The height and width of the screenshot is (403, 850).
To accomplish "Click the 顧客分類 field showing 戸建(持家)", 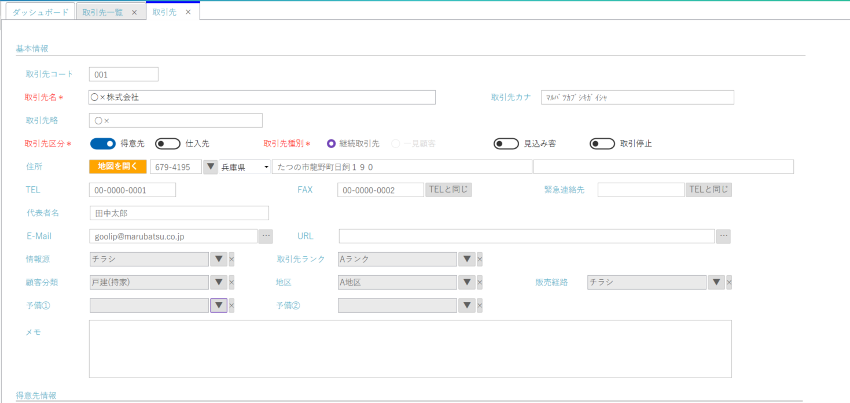I will (149, 282).
